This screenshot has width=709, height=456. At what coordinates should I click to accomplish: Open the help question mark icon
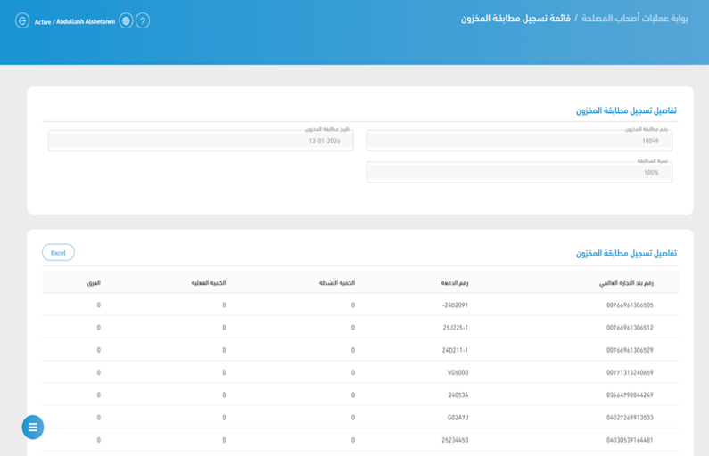pyautogui.click(x=143, y=20)
